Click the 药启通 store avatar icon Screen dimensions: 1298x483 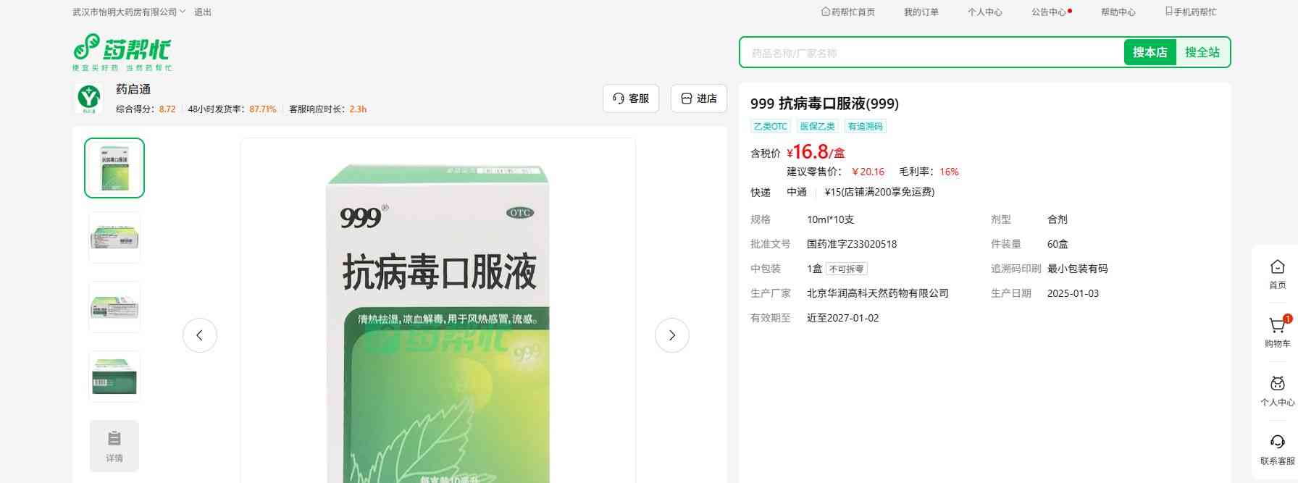(x=89, y=98)
